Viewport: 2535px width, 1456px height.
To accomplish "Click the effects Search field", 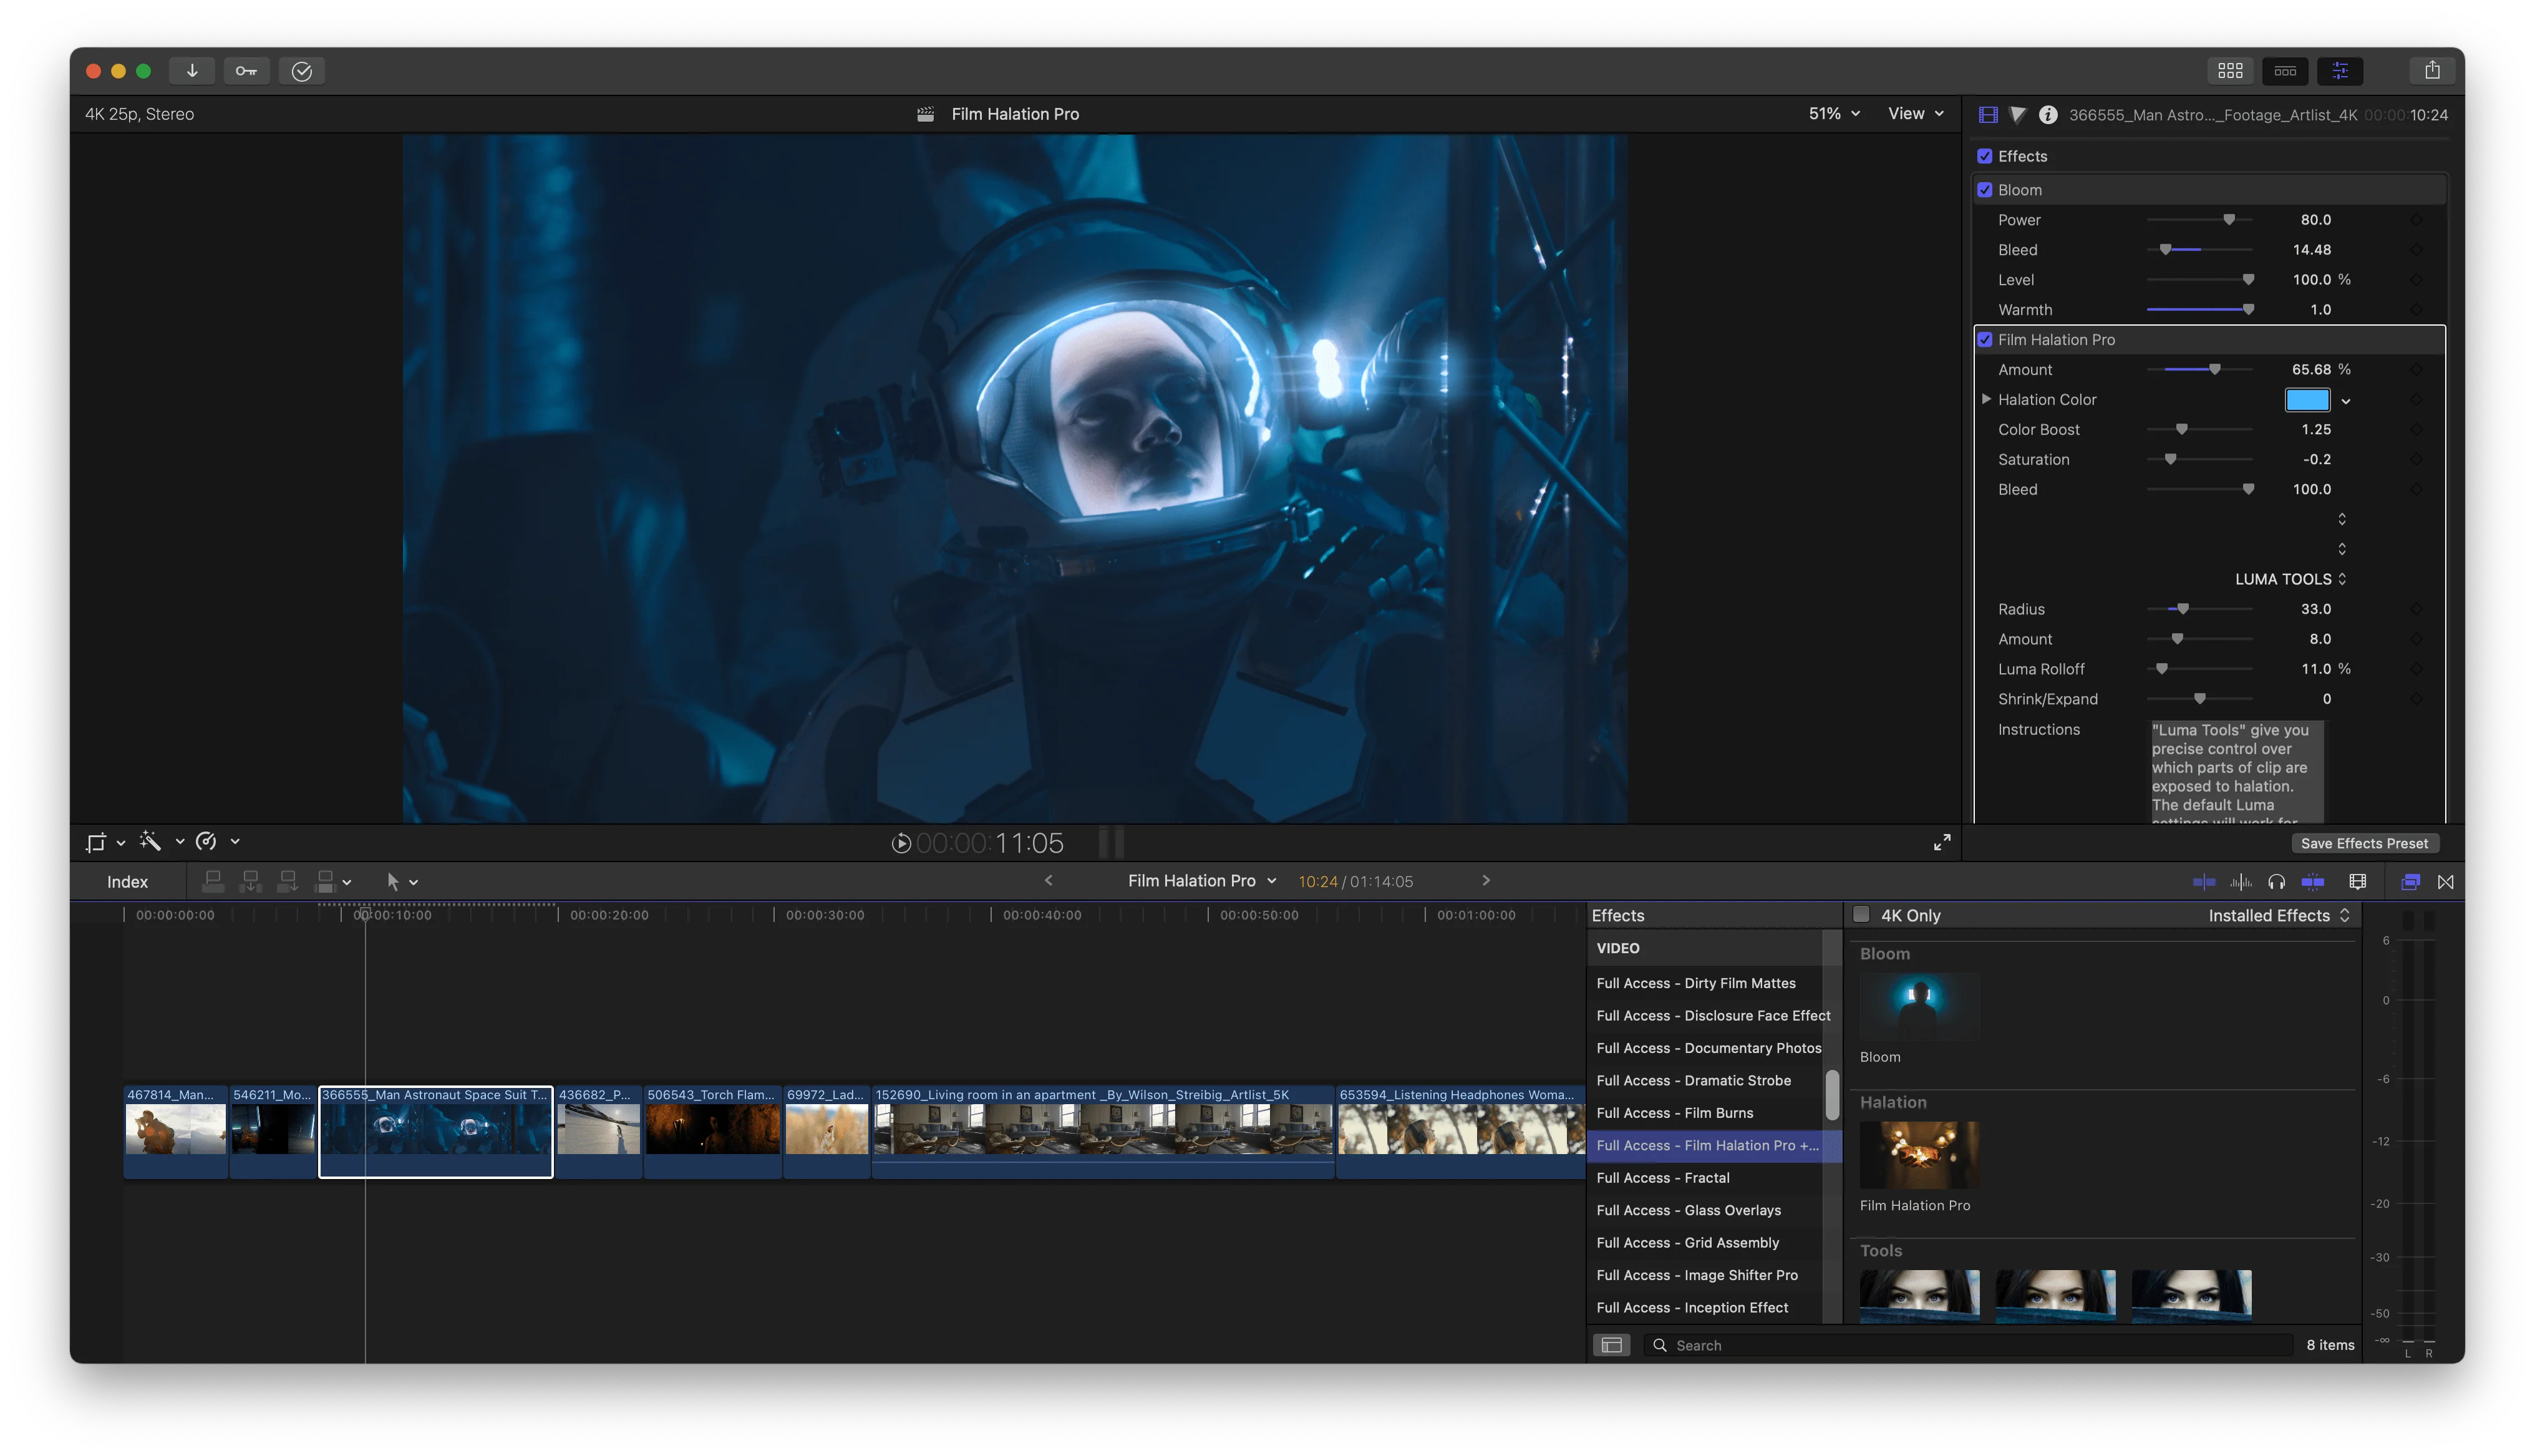I will 1969,1345.
